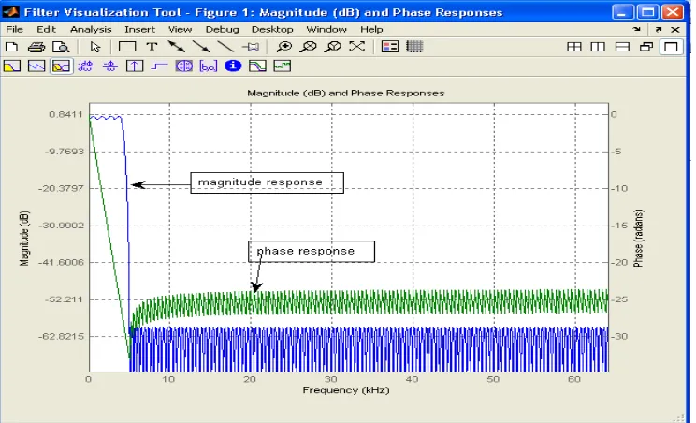Open the File menu
This screenshot has height=423, width=696.
pyautogui.click(x=14, y=29)
